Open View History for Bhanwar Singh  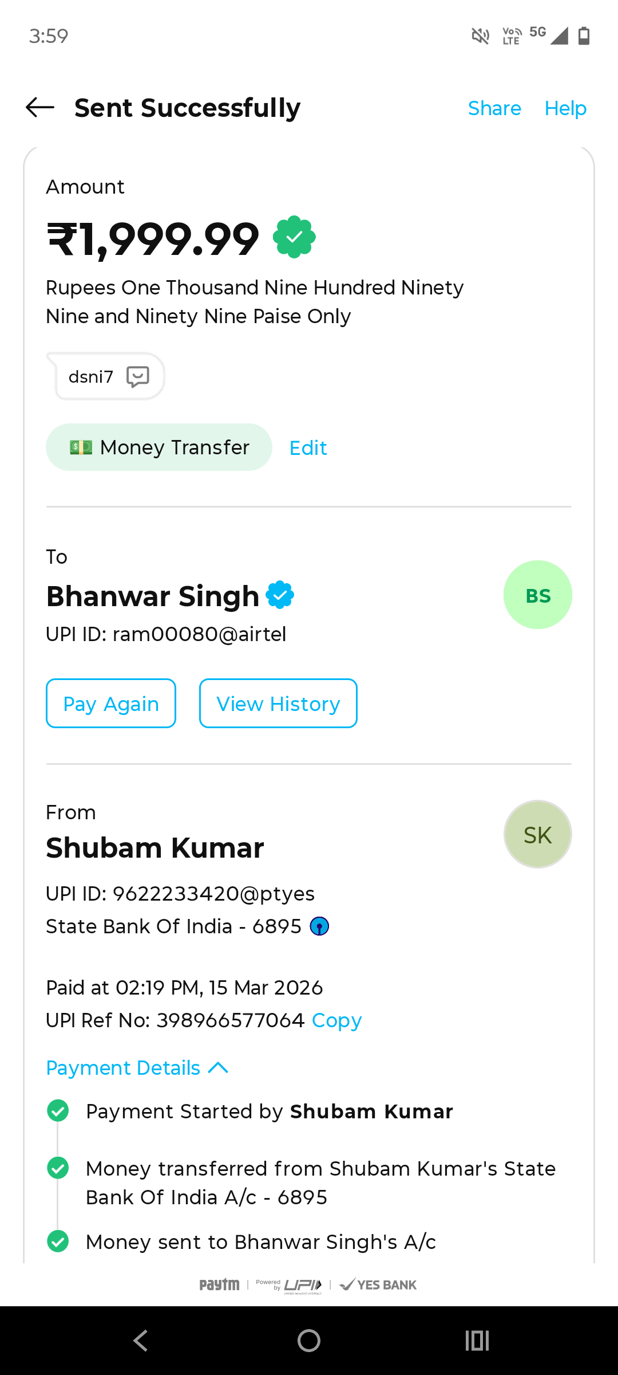[x=278, y=704]
